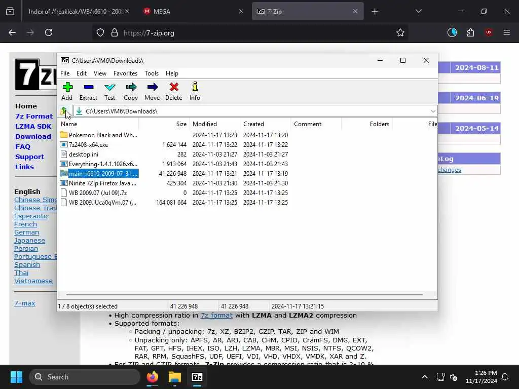Click the horizontal scrollbar in file list
This screenshot has width=519, height=389.
[x=244, y=294]
